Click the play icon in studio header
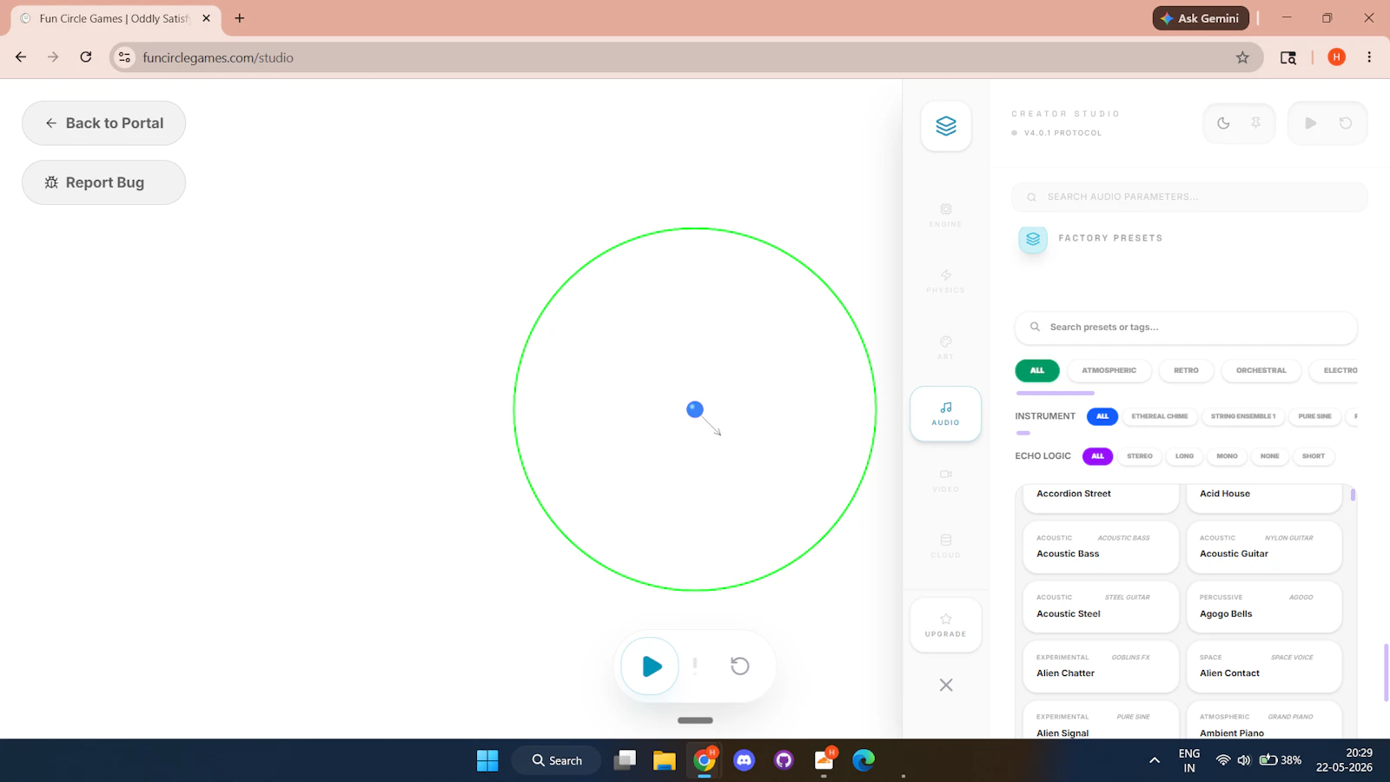The image size is (1390, 782). [x=1311, y=123]
